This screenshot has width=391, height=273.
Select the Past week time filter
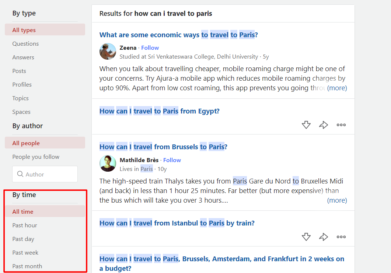point(25,252)
